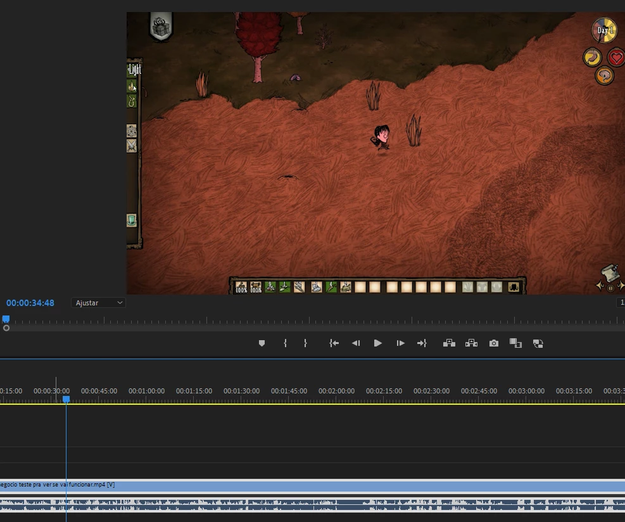Select the audio waveform clip in the timeline
The height and width of the screenshot is (522, 625).
point(313,505)
